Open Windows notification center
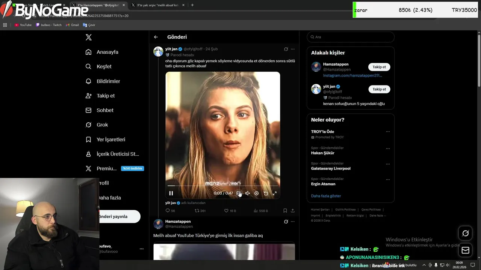 click(x=473, y=265)
